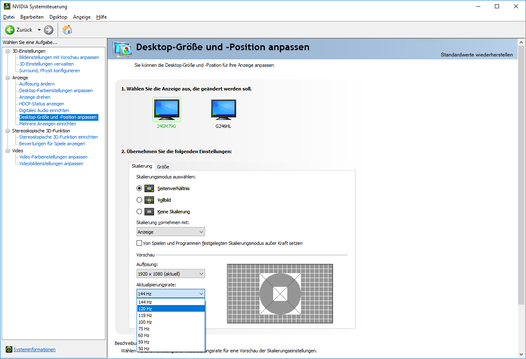
Task: Choose 59 Hz refresh rate
Action: (x=171, y=342)
